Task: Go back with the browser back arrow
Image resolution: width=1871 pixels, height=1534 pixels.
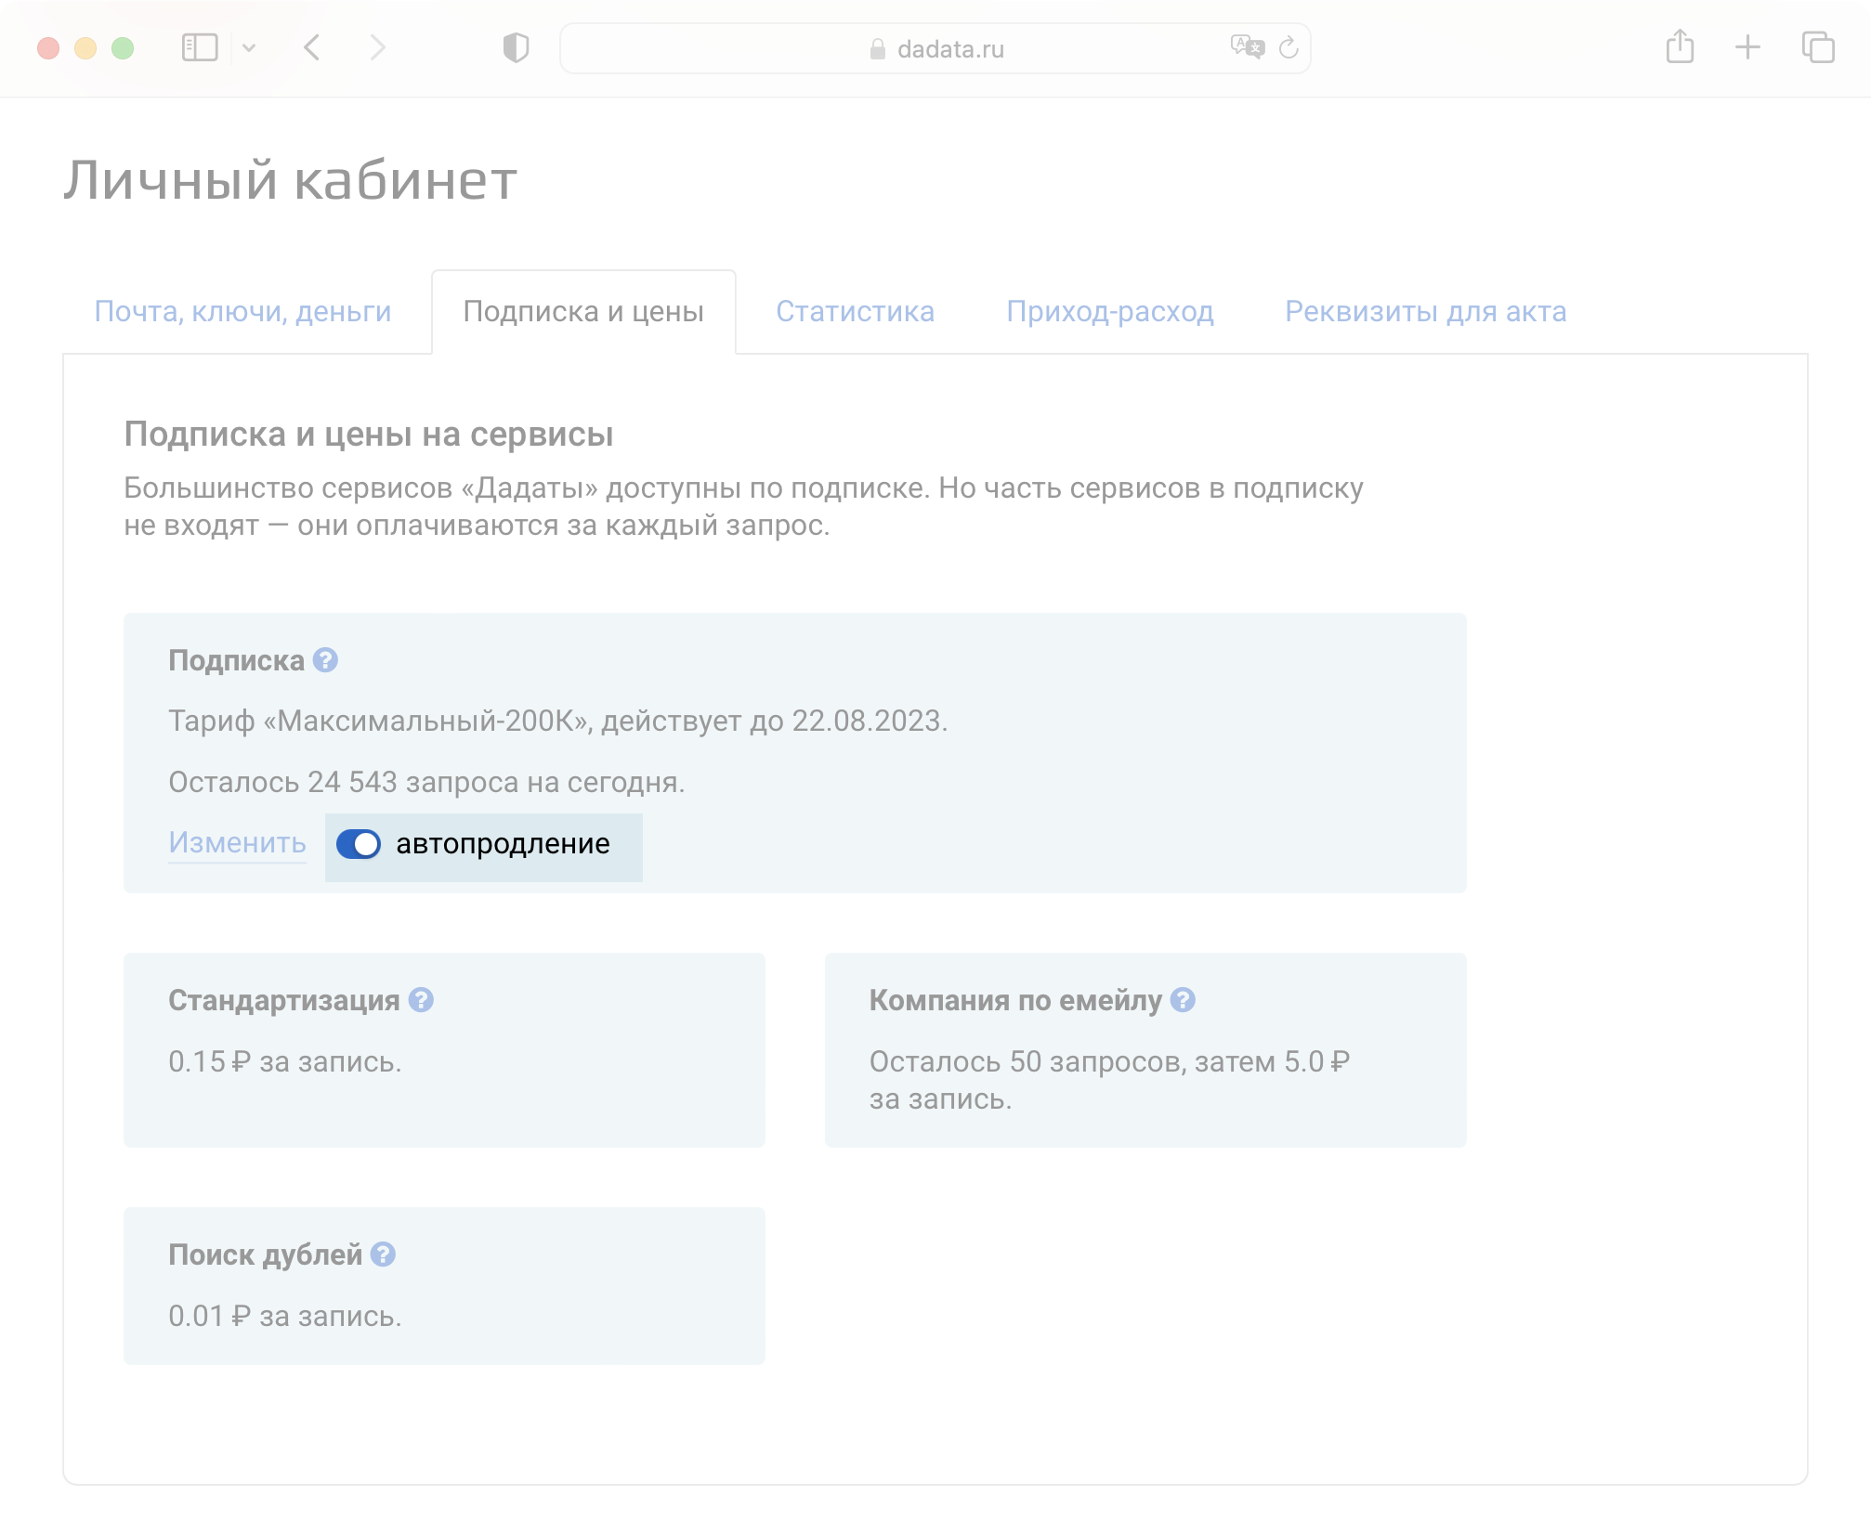Action: pyautogui.click(x=313, y=47)
